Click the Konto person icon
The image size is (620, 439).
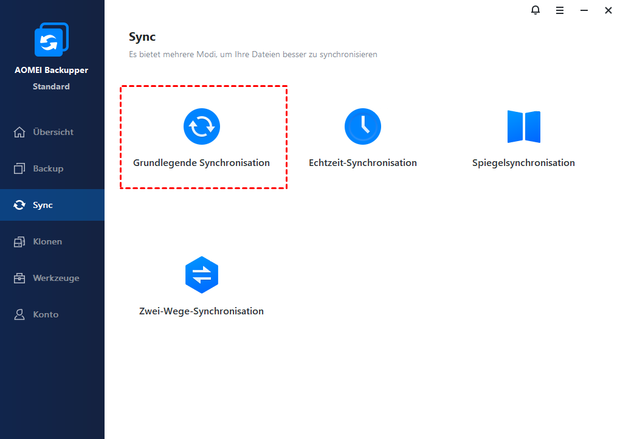coord(19,314)
